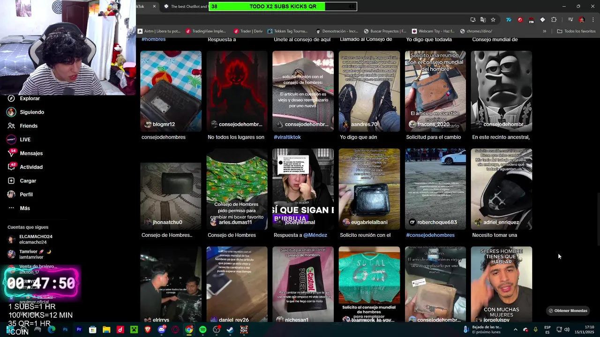Click the @Méndez mention link
This screenshot has width=600, height=337.
315,235
